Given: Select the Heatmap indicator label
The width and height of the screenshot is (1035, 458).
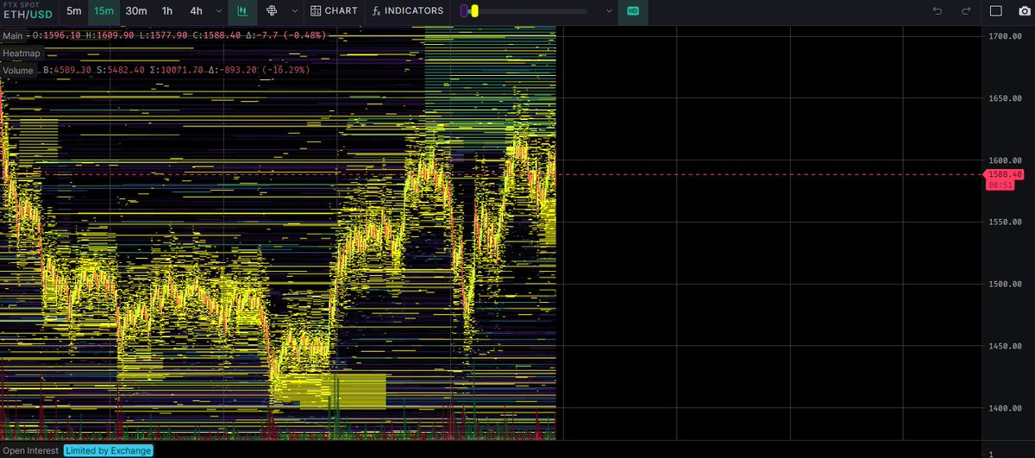Looking at the screenshot, I should tap(22, 53).
